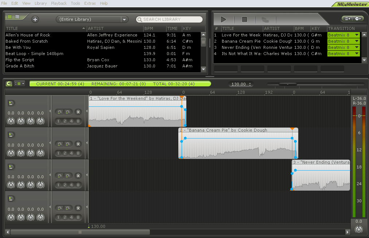Click the playlist export icon at top right

tap(347, 19)
